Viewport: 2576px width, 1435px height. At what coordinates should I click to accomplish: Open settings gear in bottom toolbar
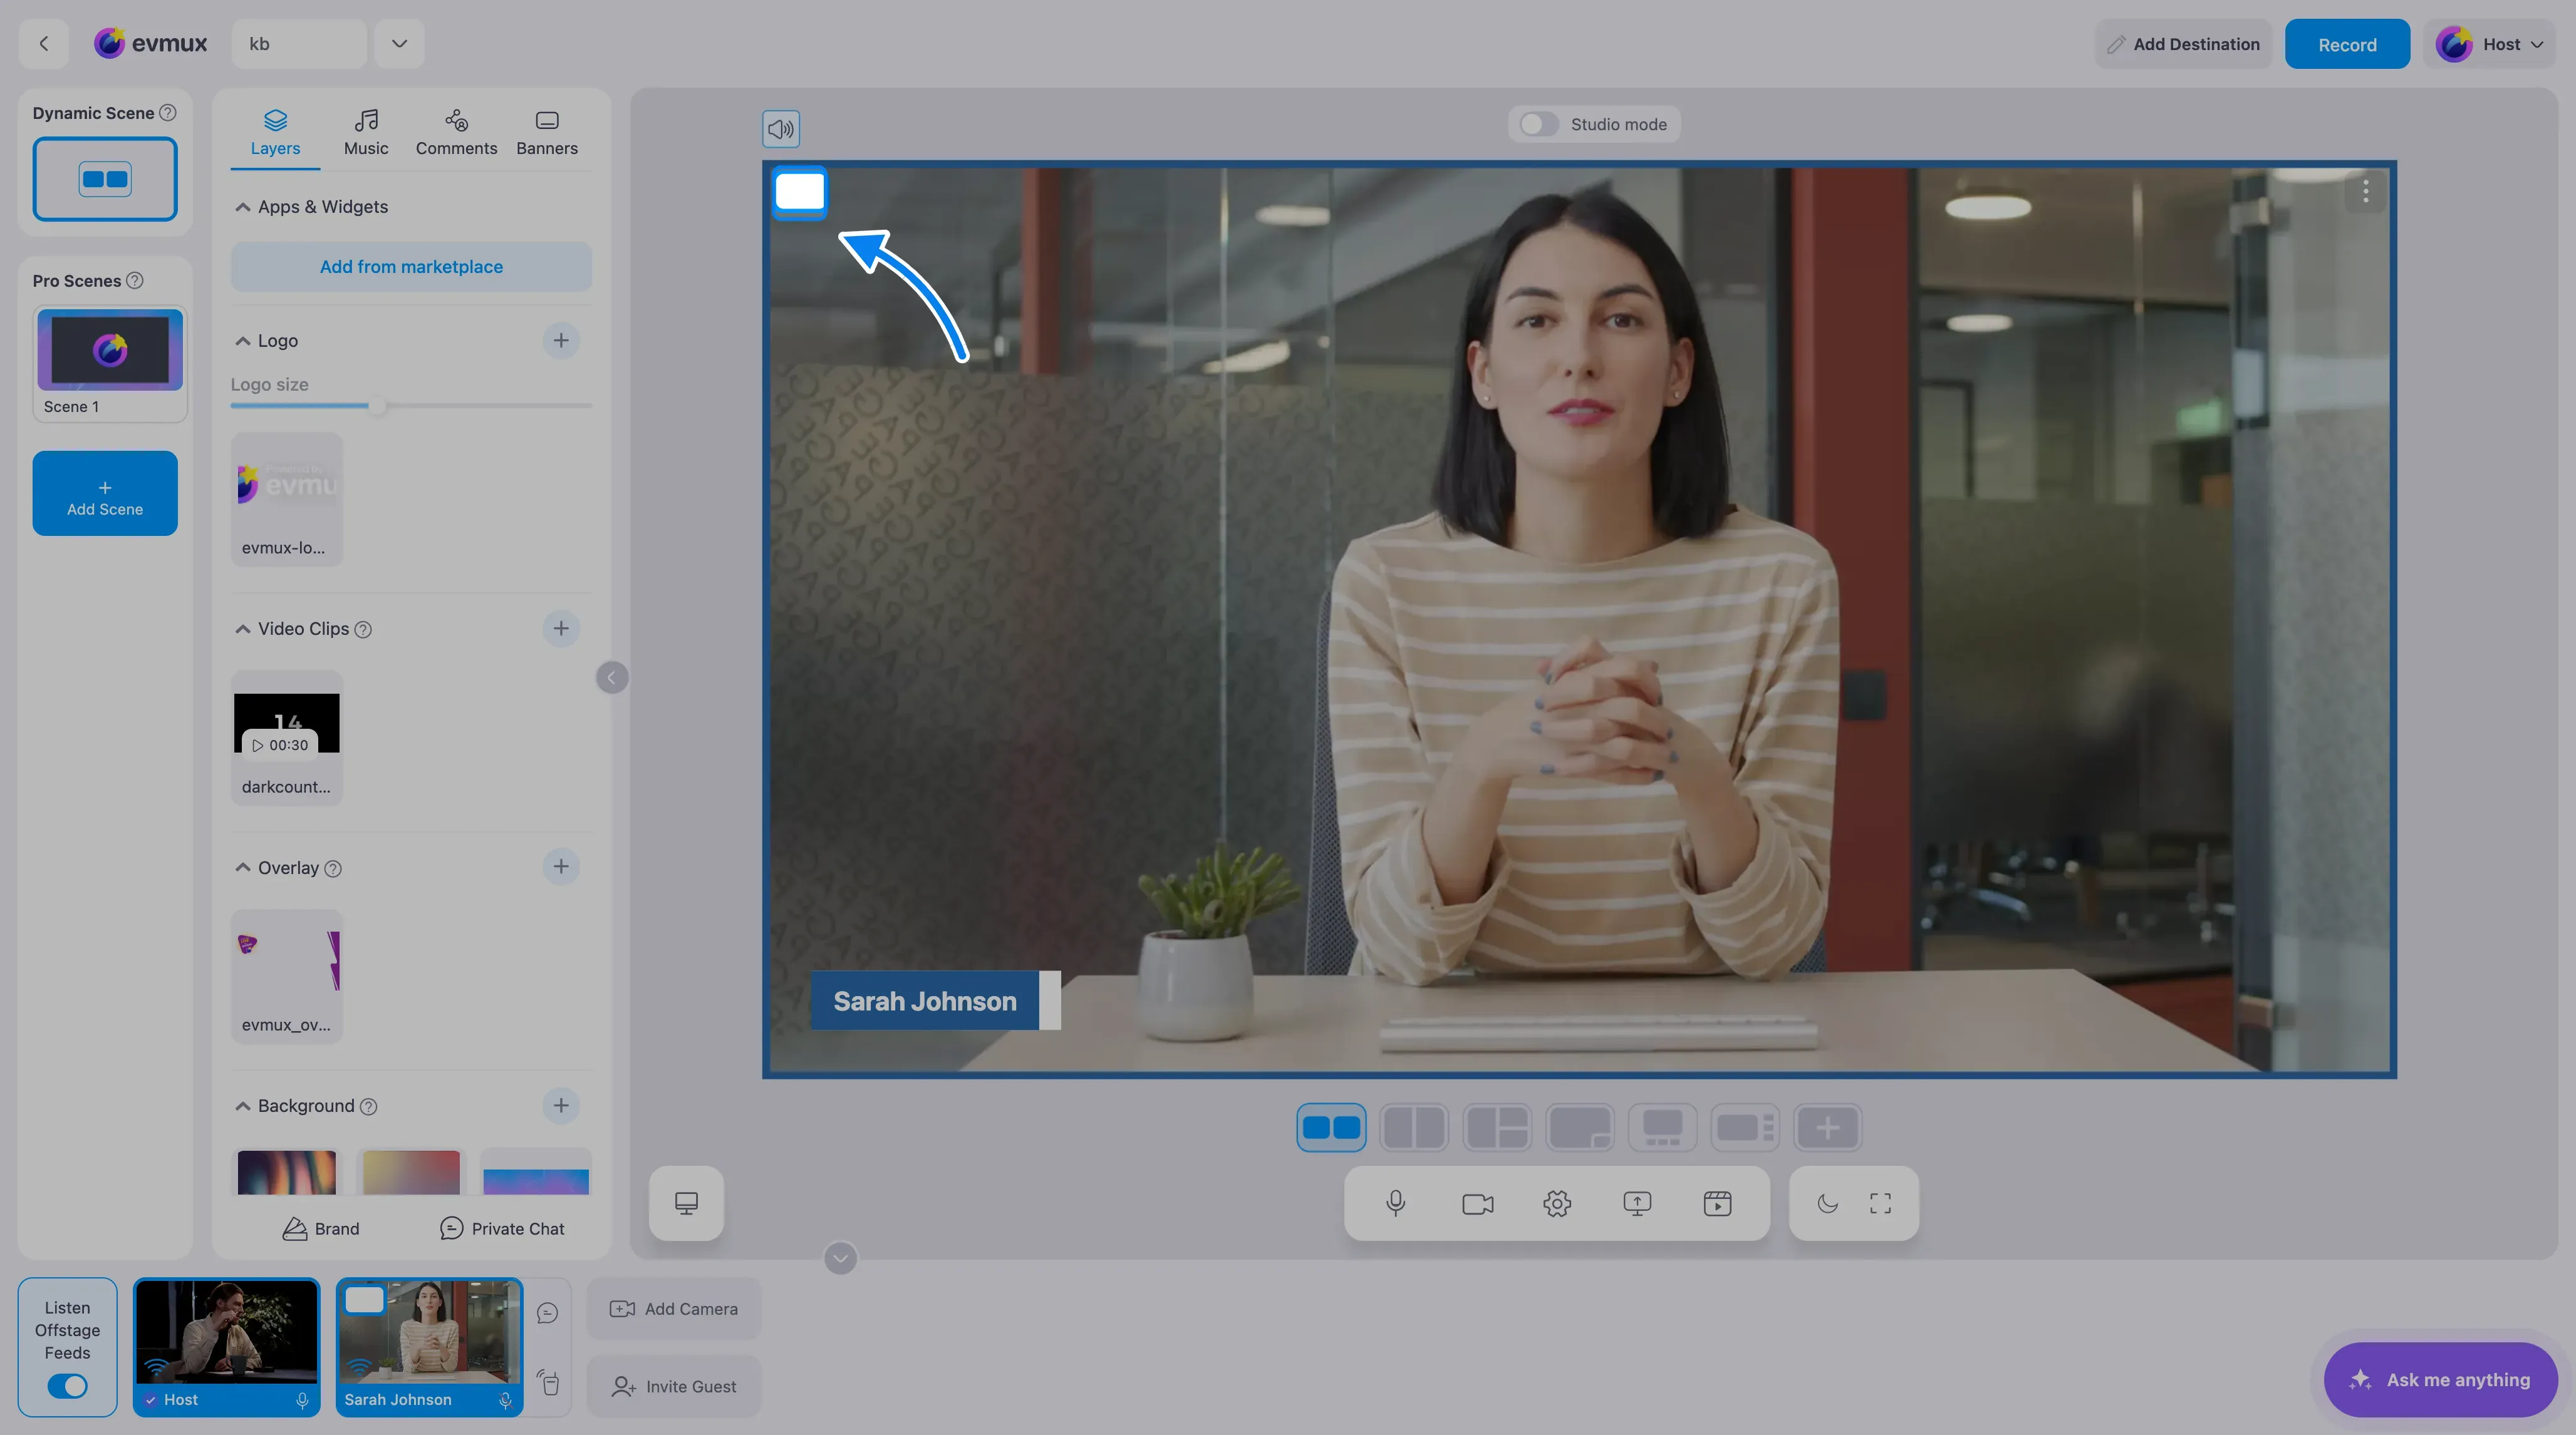(x=1557, y=1203)
